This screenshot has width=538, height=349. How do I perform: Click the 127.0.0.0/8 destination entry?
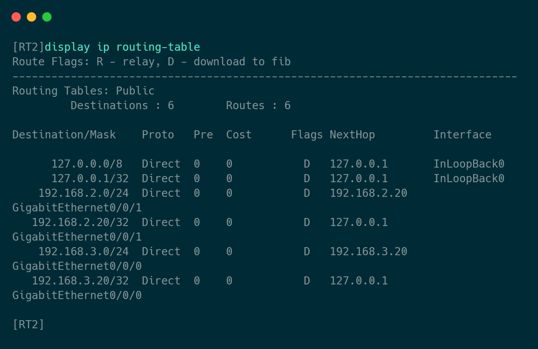pyautogui.click(x=87, y=164)
